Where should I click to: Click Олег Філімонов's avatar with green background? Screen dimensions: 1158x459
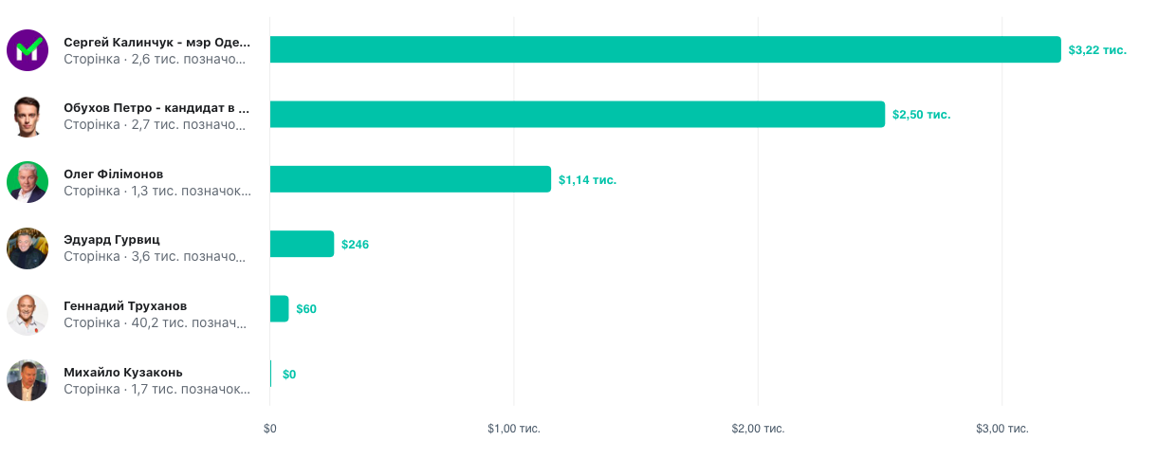28,181
